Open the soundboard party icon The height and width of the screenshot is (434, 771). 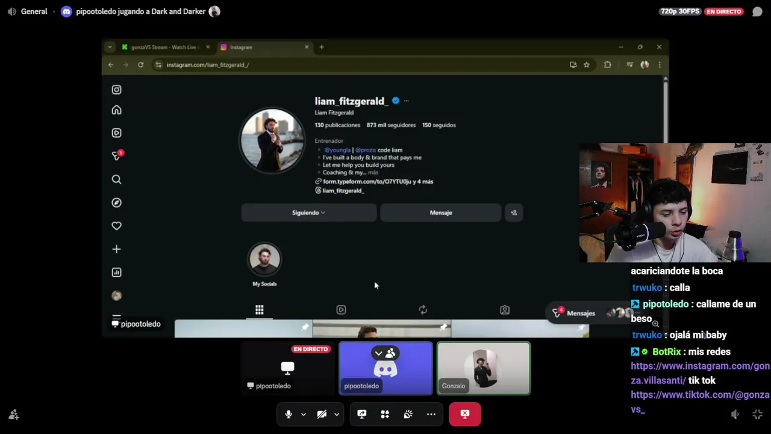[408, 414]
